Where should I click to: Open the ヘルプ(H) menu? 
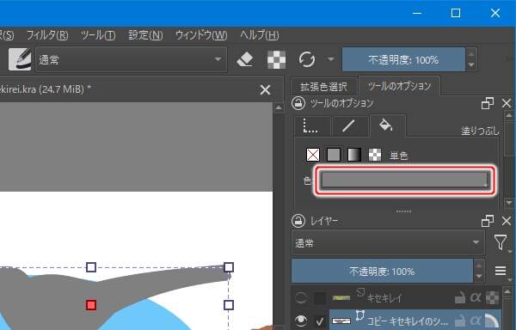(x=260, y=35)
